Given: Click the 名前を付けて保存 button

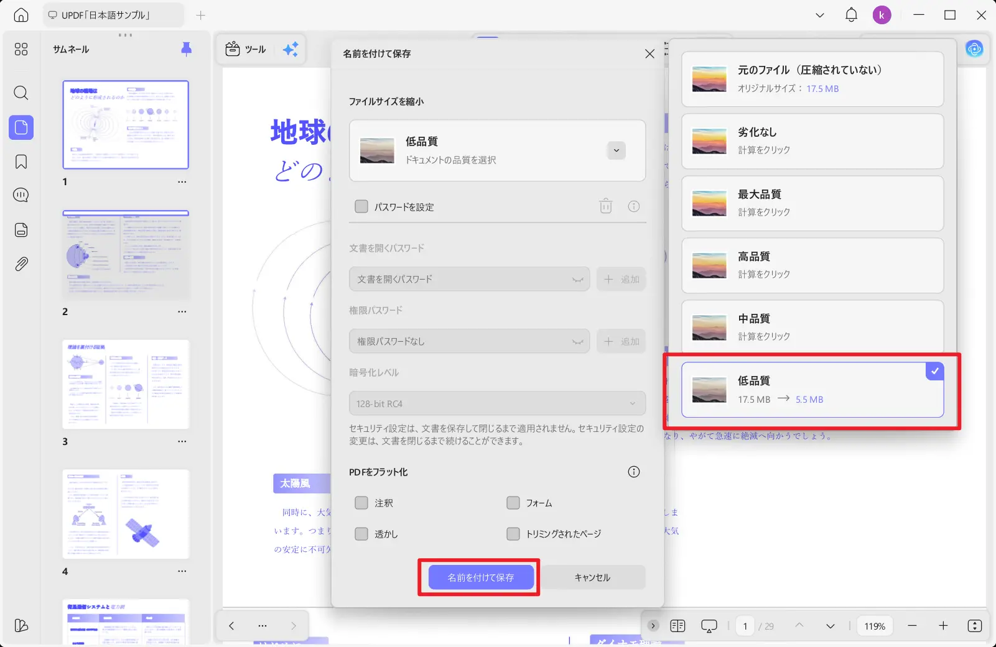Looking at the screenshot, I should [x=481, y=577].
